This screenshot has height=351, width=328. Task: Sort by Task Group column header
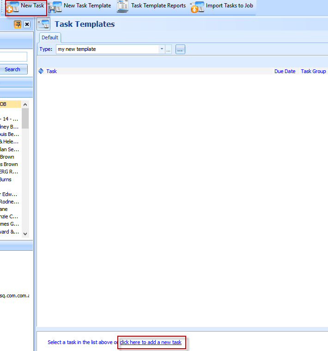pyautogui.click(x=313, y=71)
